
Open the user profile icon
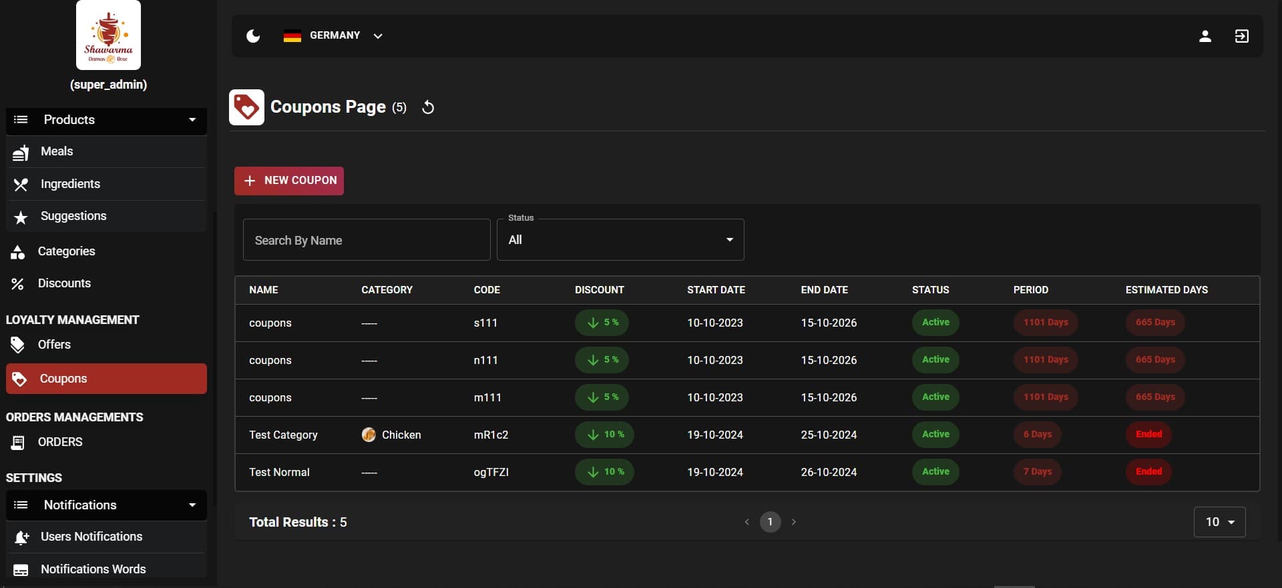pyautogui.click(x=1205, y=36)
